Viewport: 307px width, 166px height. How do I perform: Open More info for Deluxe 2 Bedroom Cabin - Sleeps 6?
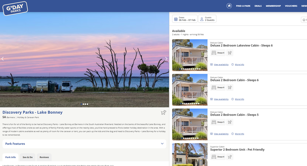pyautogui.click(x=239, y=99)
